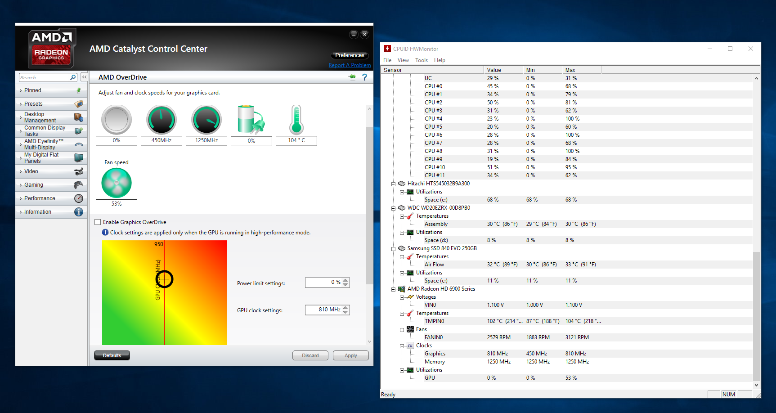Click the fan speed gauge icon
The image size is (776, 413).
tap(117, 183)
